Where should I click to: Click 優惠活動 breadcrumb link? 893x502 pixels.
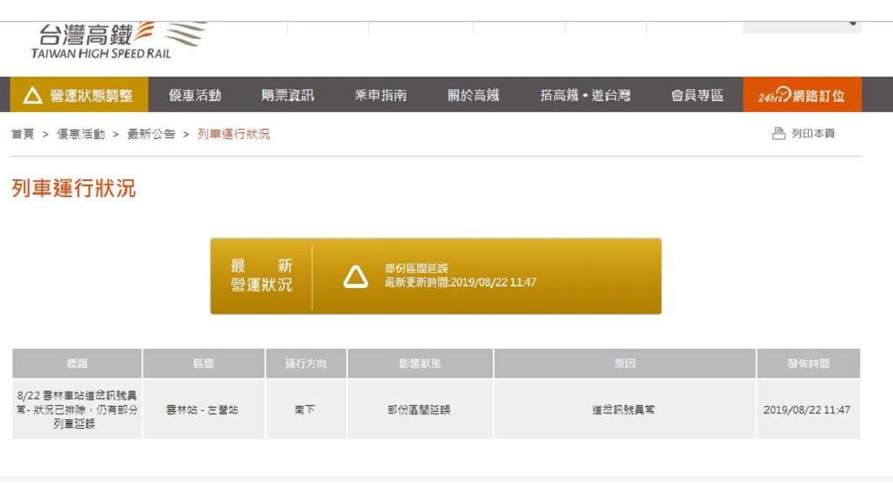point(80,134)
